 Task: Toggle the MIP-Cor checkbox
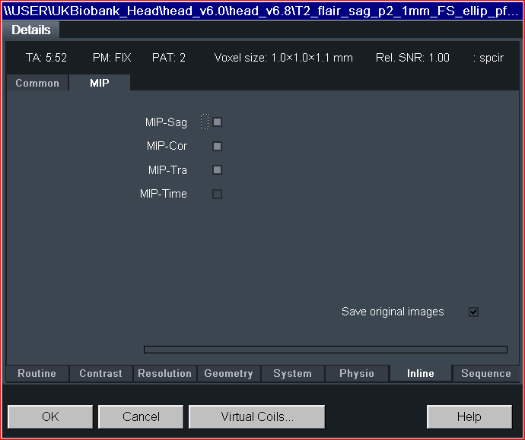click(x=217, y=146)
